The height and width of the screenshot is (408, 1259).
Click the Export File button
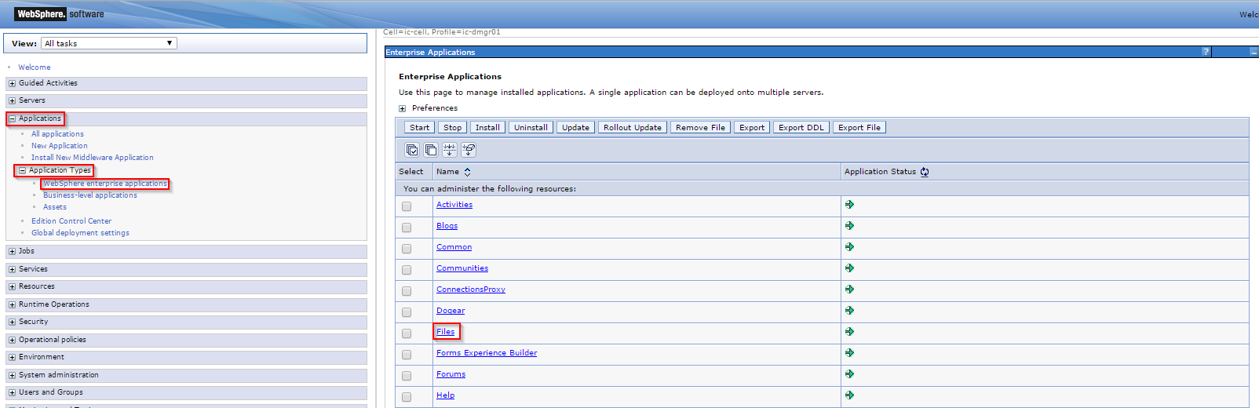tap(859, 127)
